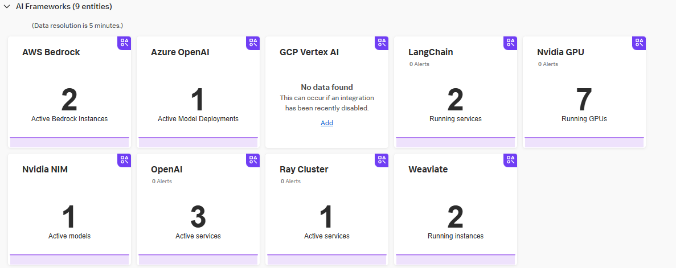
Task: Collapse the AI Frameworks section chevron
Action: [x=7, y=6]
